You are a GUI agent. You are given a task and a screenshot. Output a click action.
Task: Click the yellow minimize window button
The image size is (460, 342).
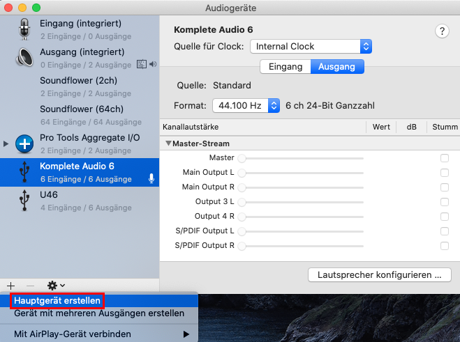[x=22, y=8]
